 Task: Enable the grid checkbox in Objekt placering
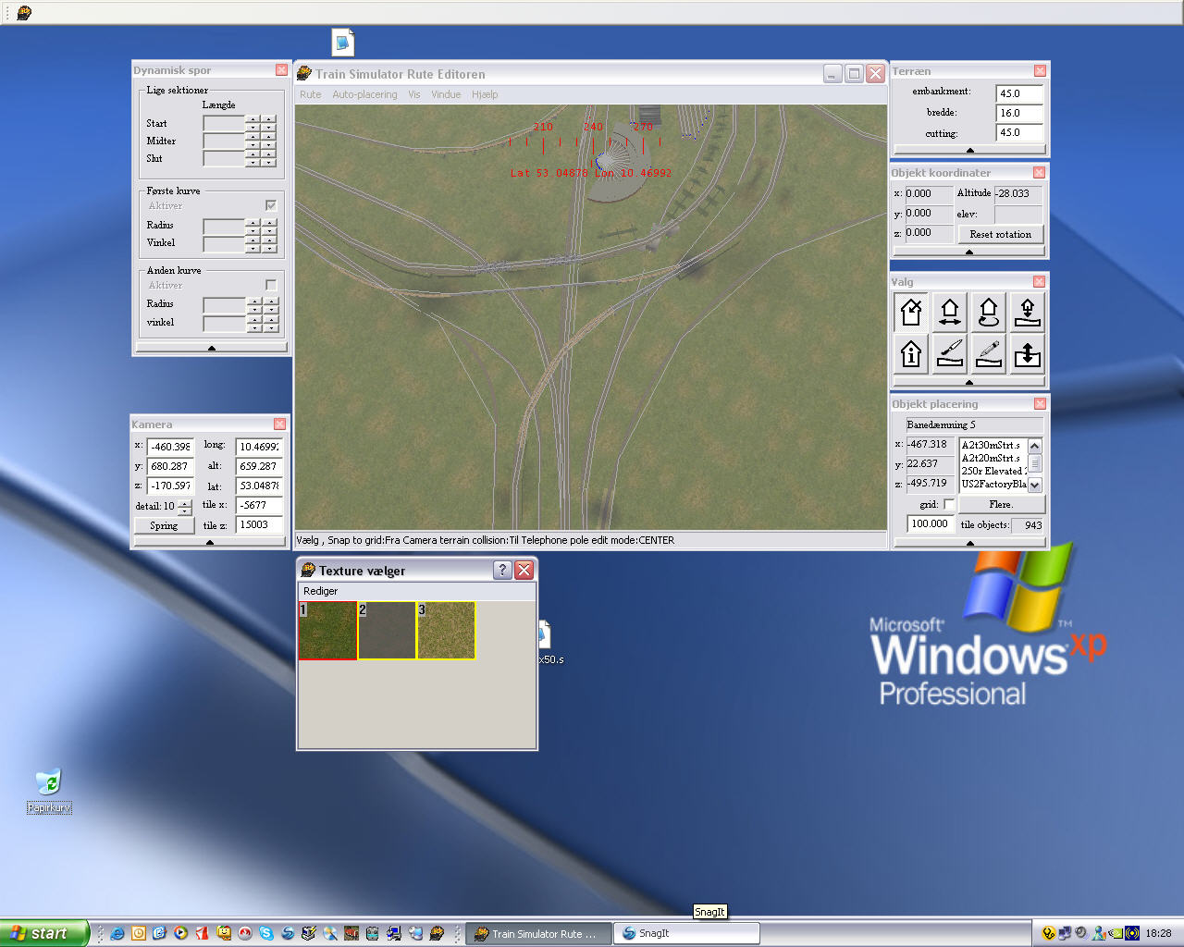click(948, 504)
